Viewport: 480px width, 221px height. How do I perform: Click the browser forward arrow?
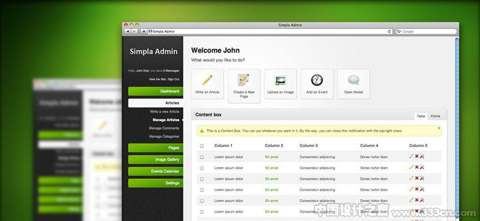tap(134, 31)
